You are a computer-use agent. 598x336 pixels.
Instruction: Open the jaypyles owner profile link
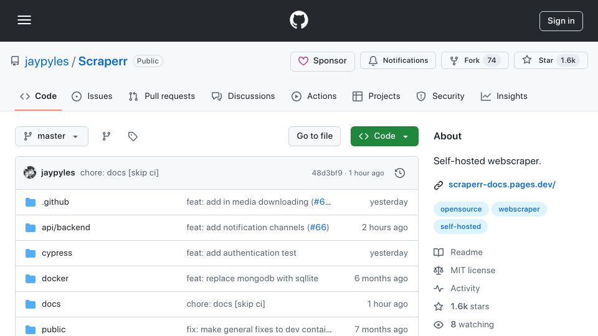point(47,62)
